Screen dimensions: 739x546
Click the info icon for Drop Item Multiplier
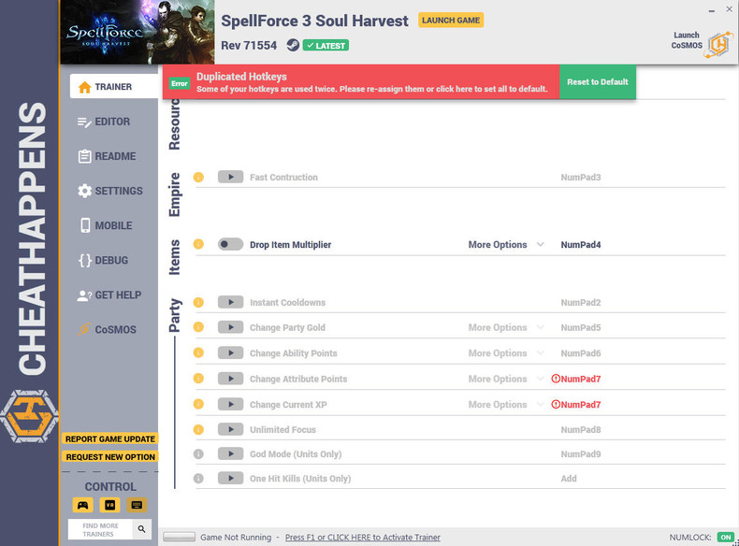(x=198, y=244)
